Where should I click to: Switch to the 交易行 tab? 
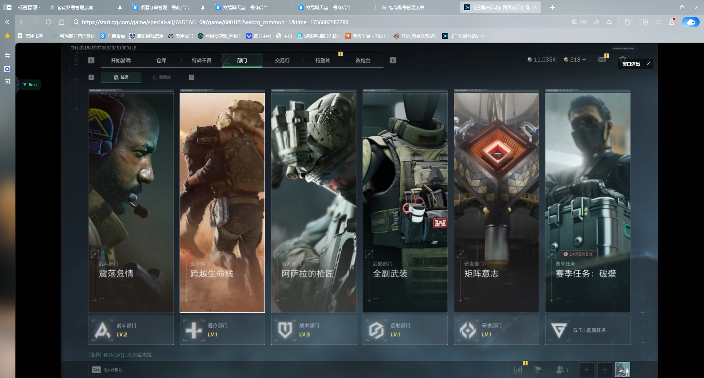(x=282, y=60)
